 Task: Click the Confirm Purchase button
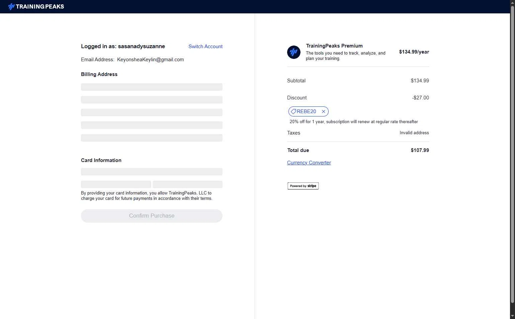pyautogui.click(x=152, y=216)
